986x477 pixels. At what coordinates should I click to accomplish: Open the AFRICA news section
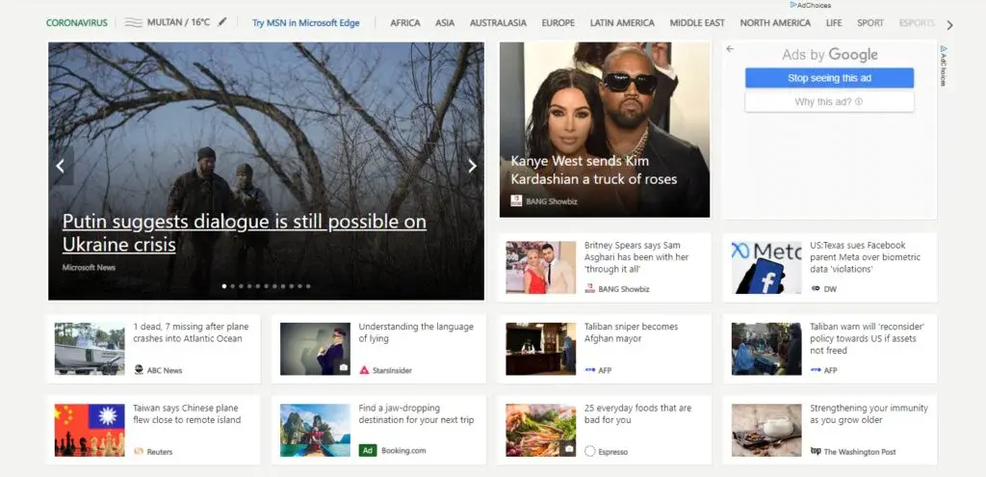point(405,23)
